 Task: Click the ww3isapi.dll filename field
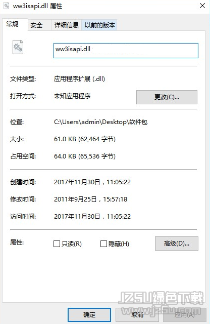pyautogui.click(x=126, y=51)
